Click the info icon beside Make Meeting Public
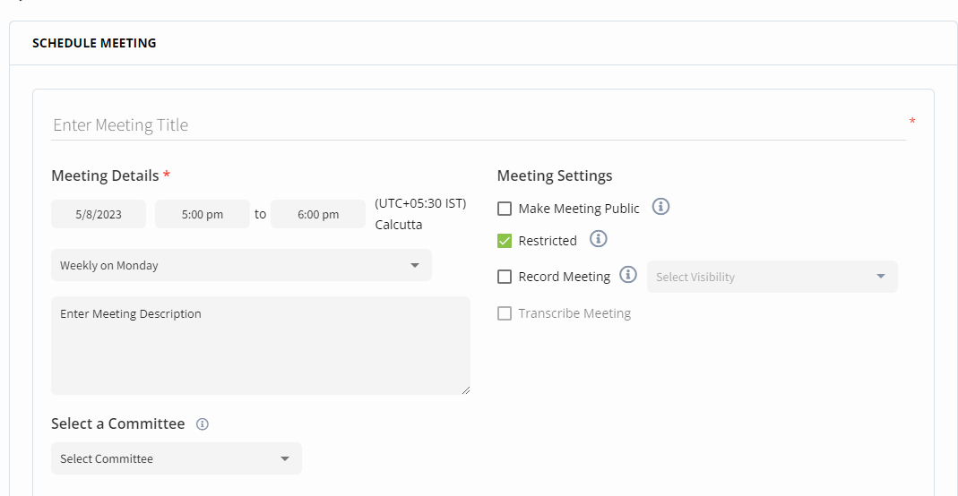The image size is (958, 496). point(660,207)
